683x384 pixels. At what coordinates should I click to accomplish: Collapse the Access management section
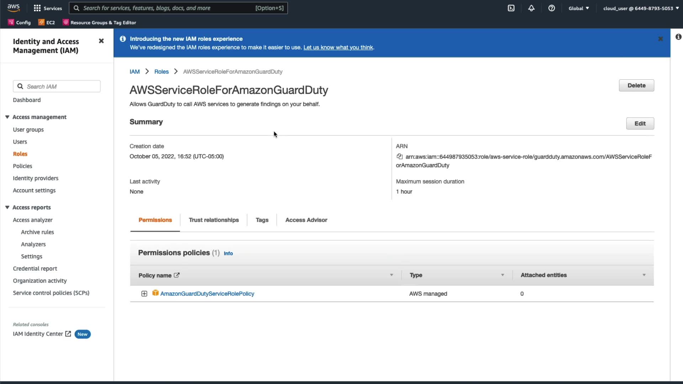[x=7, y=117]
